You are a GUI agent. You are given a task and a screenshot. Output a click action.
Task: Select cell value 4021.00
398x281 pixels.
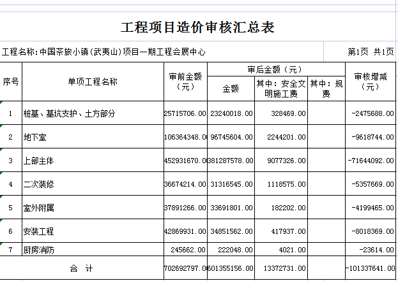(281, 250)
